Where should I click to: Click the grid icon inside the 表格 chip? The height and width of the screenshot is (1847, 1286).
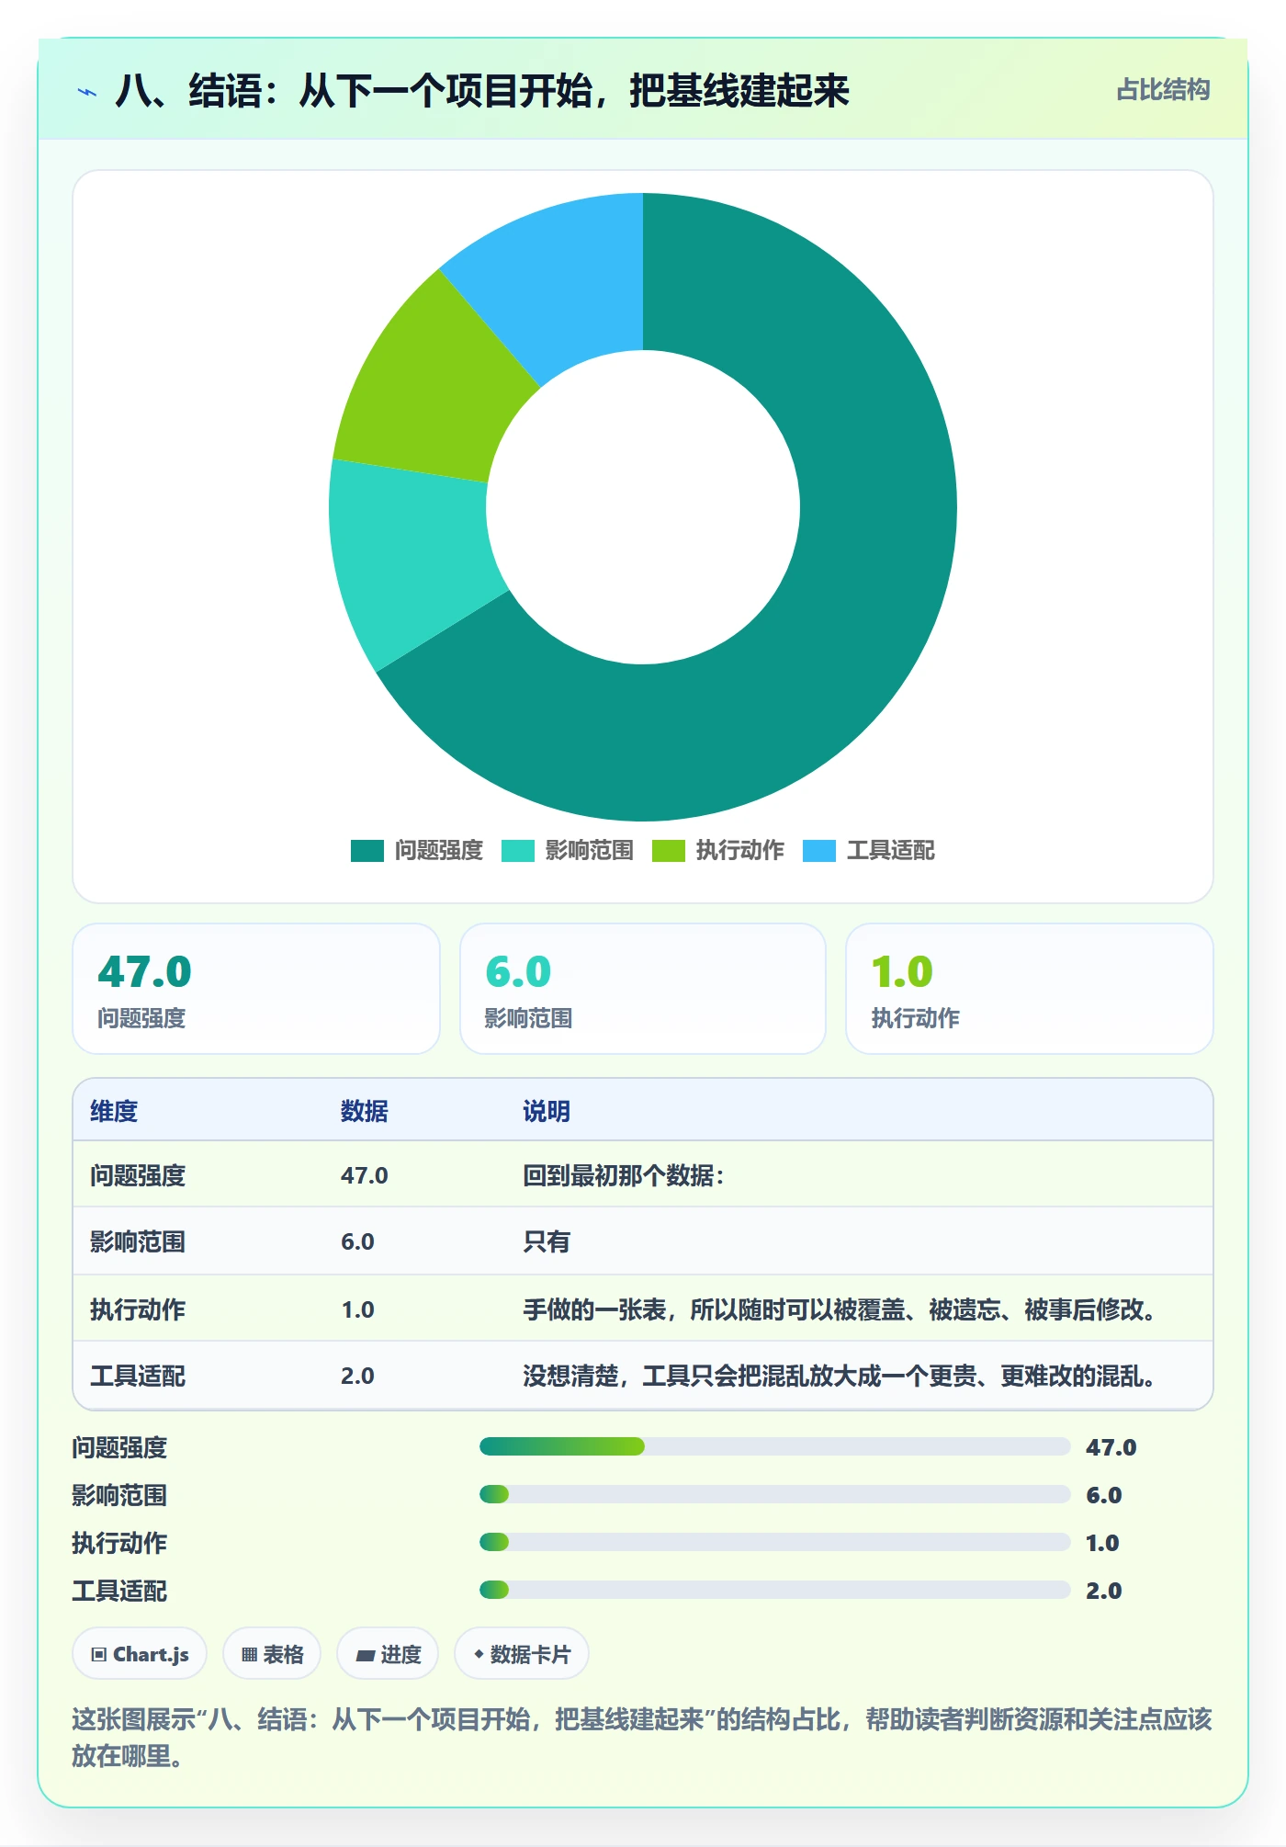click(249, 1655)
